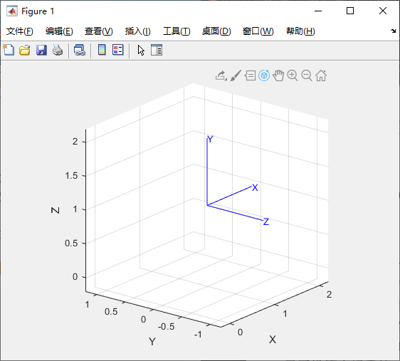Click the X axis title at bottom right

click(273, 340)
